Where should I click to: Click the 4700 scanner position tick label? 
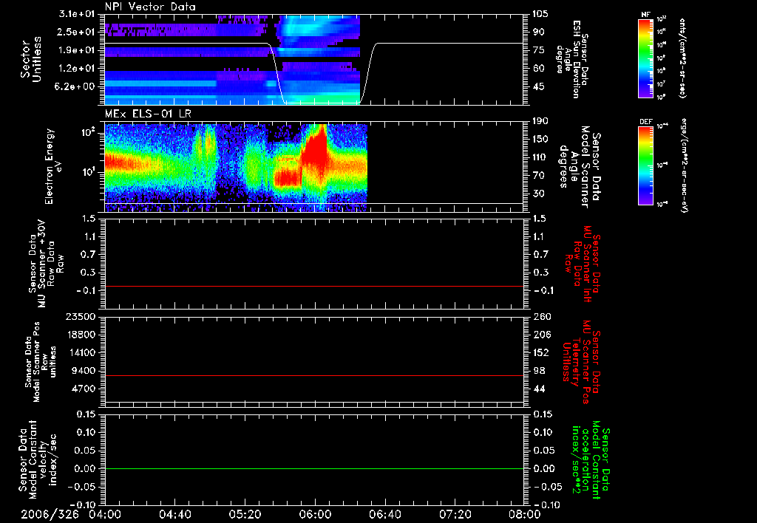[84, 389]
